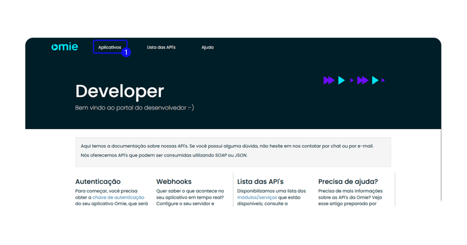Go to Lista das API's in the navbar
467x245 pixels.
161,47
